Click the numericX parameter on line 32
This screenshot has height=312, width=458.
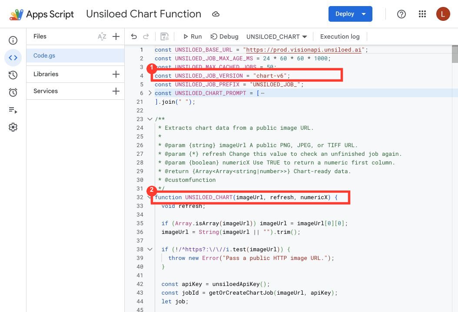(314, 197)
